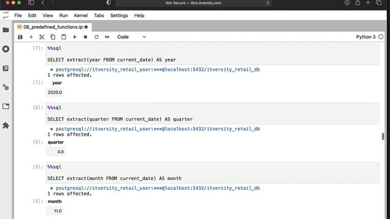Open the File Browser sidebar folder icon

[x=5, y=30]
